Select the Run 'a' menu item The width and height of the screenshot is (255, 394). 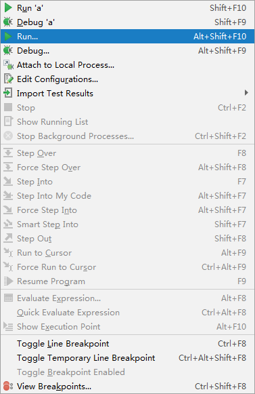click(x=127, y=7)
